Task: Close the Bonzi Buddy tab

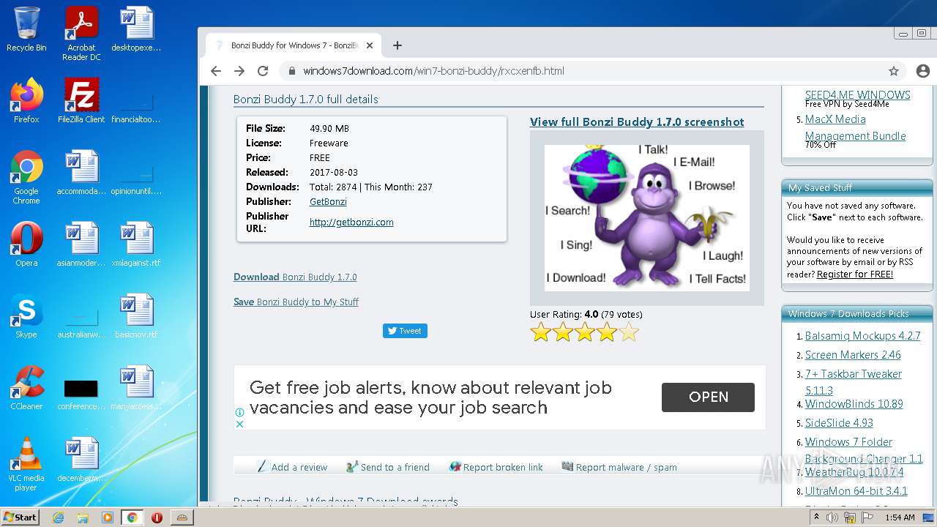Action: pos(370,45)
